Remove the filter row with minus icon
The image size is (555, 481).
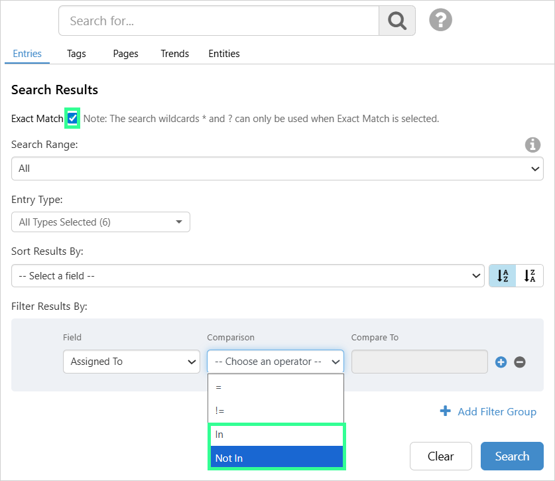tap(520, 362)
